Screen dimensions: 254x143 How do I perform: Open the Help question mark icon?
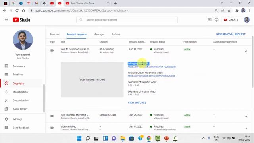[216, 20]
